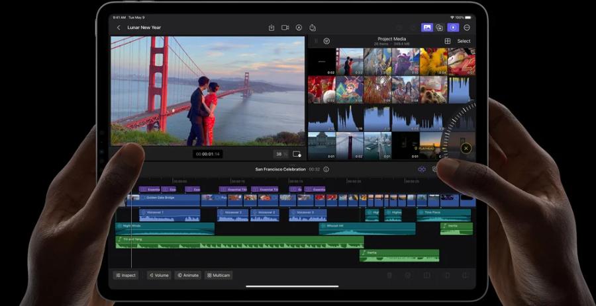
Task: Click the golden gate video preview viewer
Action: point(207,91)
